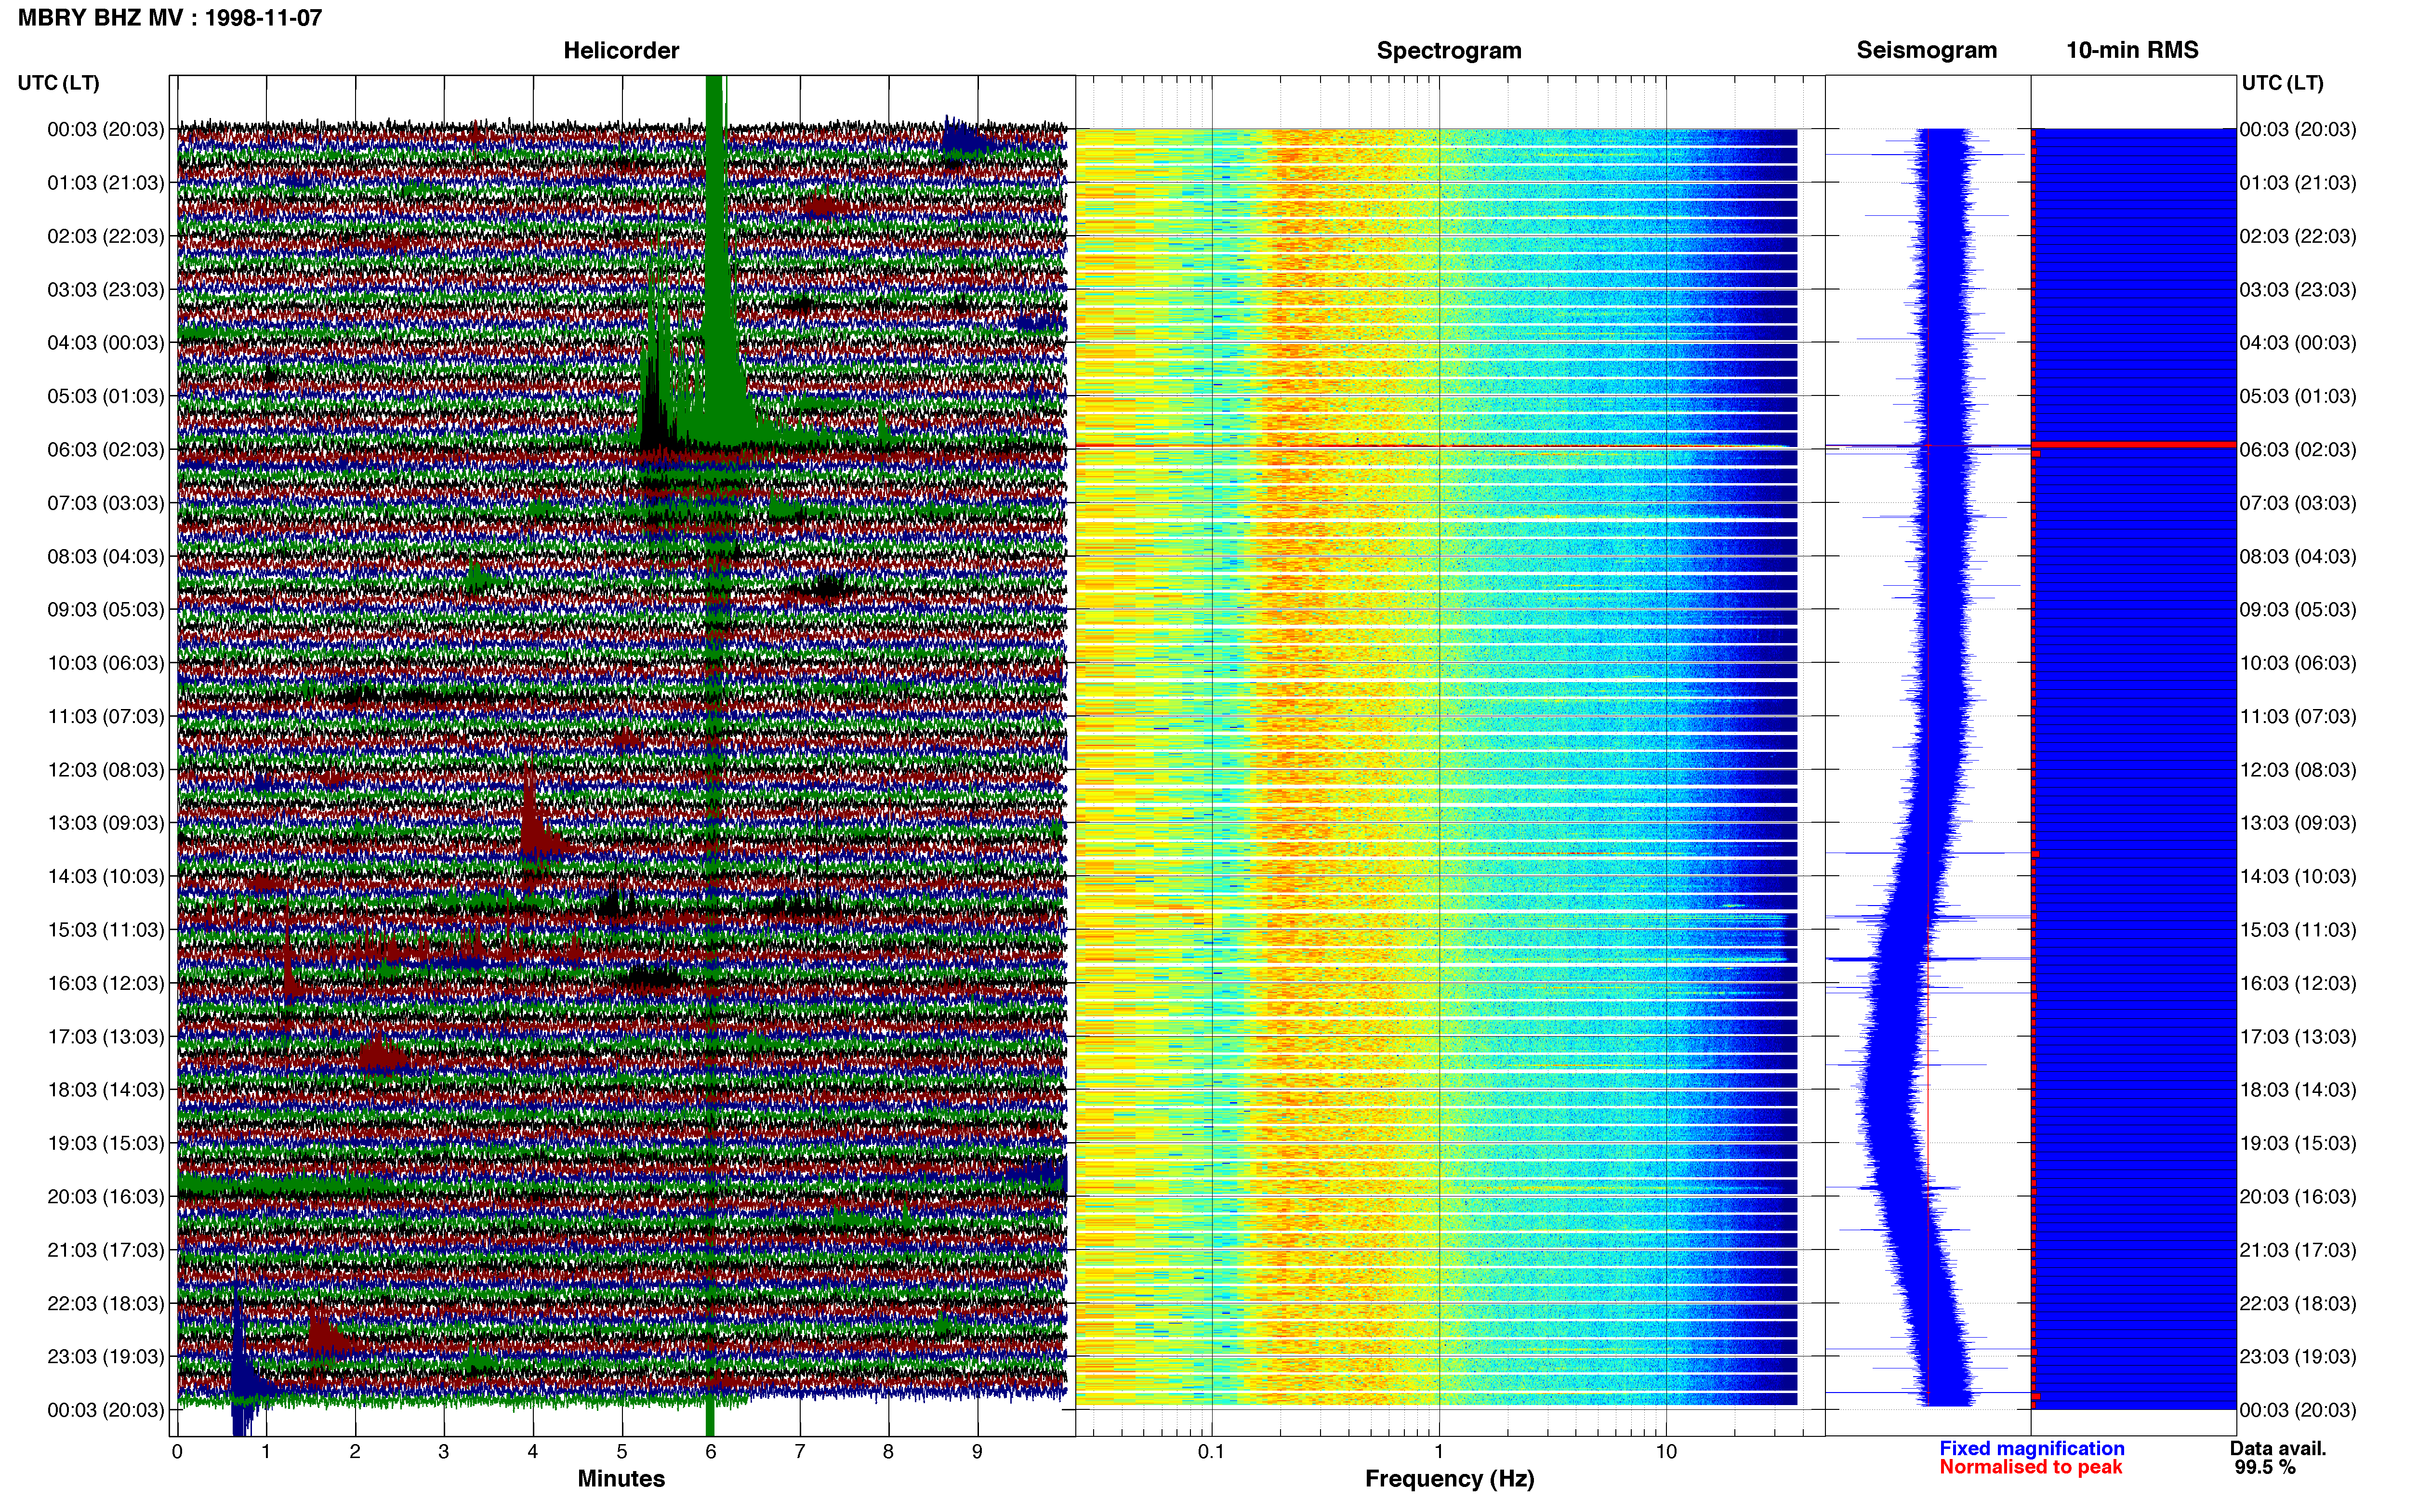Click left time label 12:03 (08:03)
2418x1512 pixels.
(106, 770)
